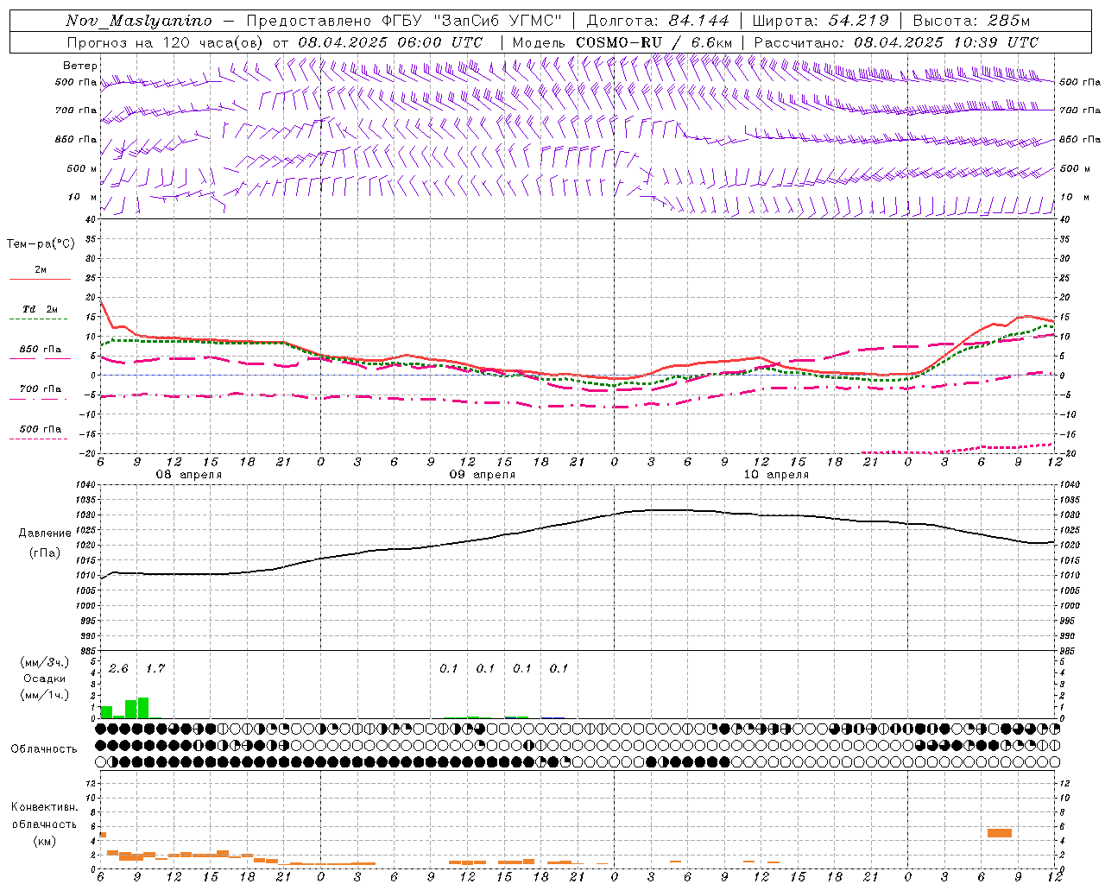Select the 'ФГБУ "ЗапСиб УГМС"' provider text
This screenshot has height=884, width=1105.
pyautogui.click(x=472, y=21)
